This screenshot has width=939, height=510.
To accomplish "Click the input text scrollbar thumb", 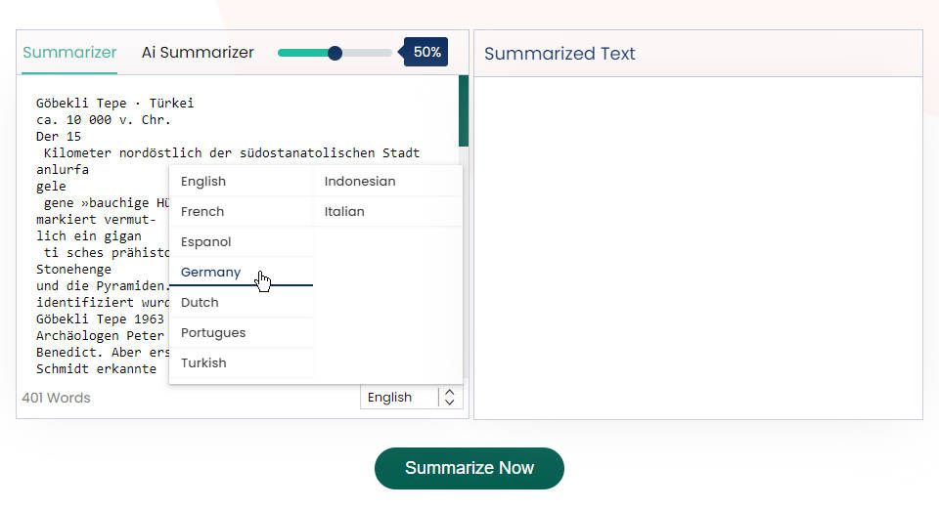I will (464, 111).
